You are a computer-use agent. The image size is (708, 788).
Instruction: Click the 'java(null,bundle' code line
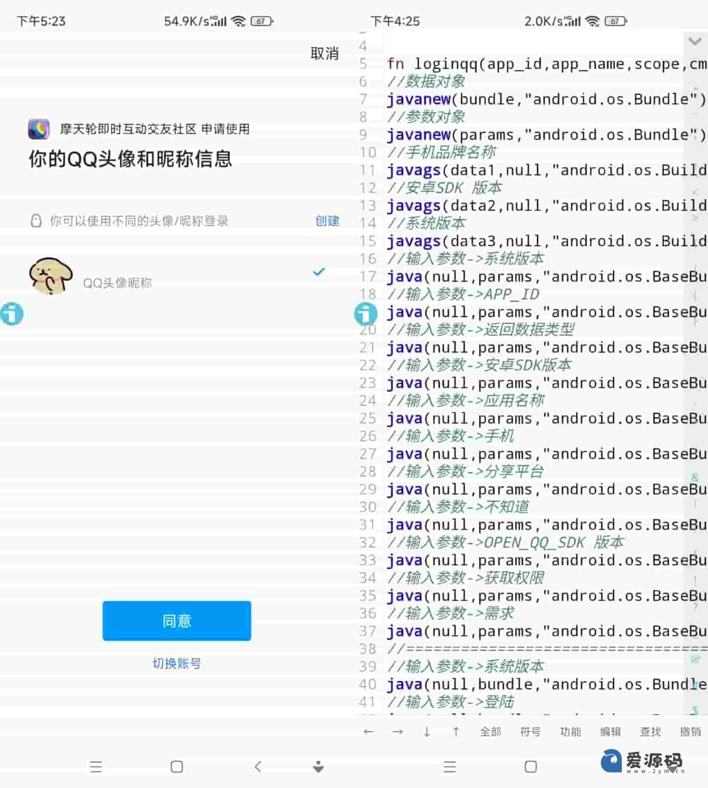(546, 684)
